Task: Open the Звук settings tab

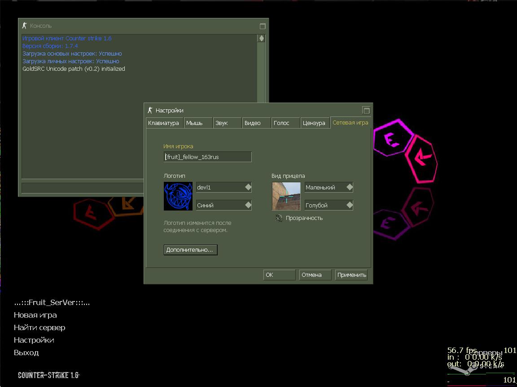Action: click(227, 123)
